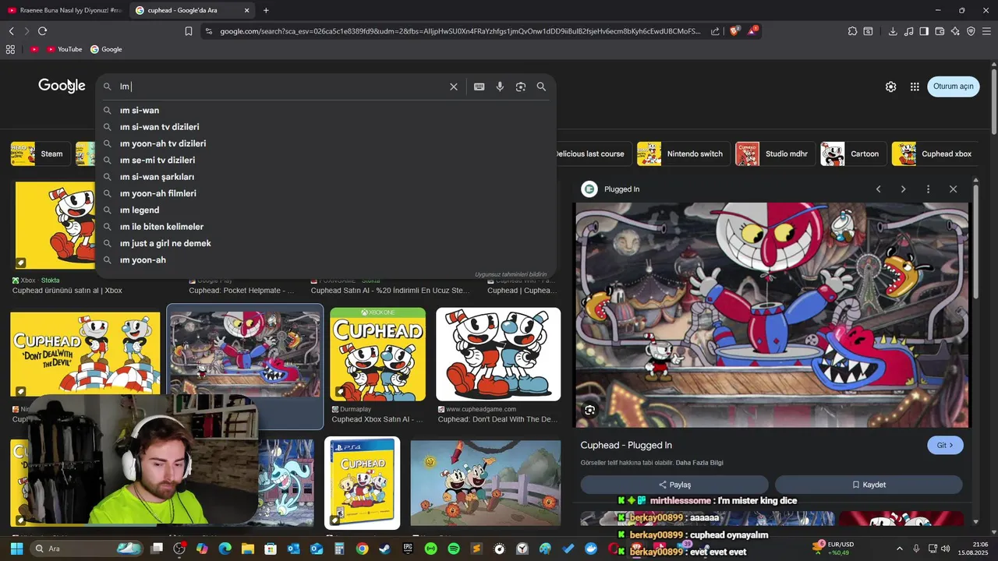Open Leo AI assistant icon
The image size is (998, 561).
[955, 31]
